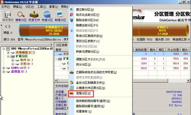Select the 本地磁盘(C:) partition bar in disk map
The width and height of the screenshot is (191, 115).
[x=44, y=30]
